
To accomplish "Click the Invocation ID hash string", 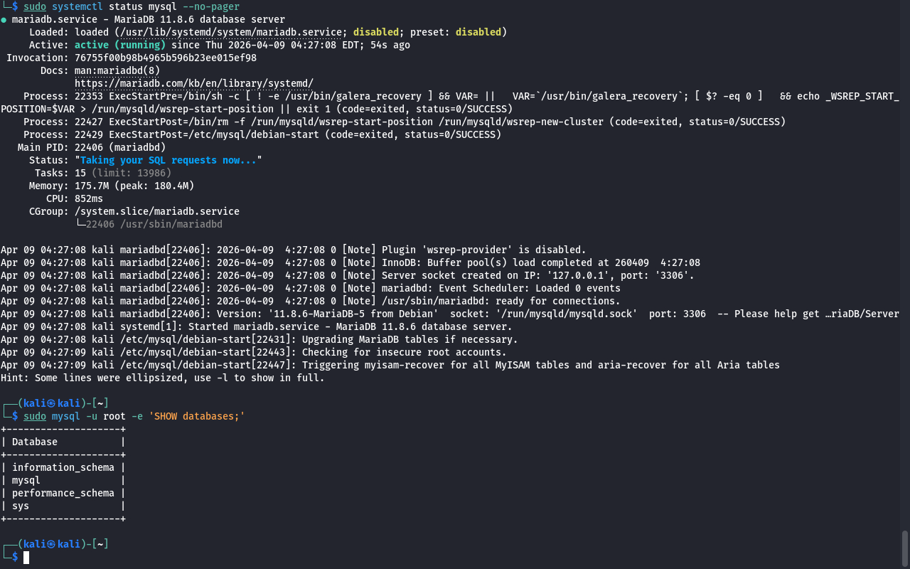I will [x=165, y=58].
